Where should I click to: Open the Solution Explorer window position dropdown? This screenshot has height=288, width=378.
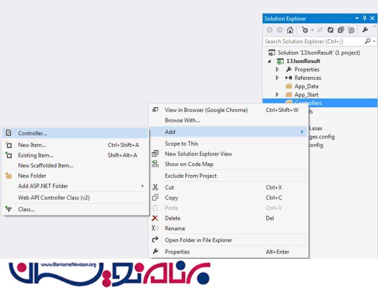[x=357, y=18]
